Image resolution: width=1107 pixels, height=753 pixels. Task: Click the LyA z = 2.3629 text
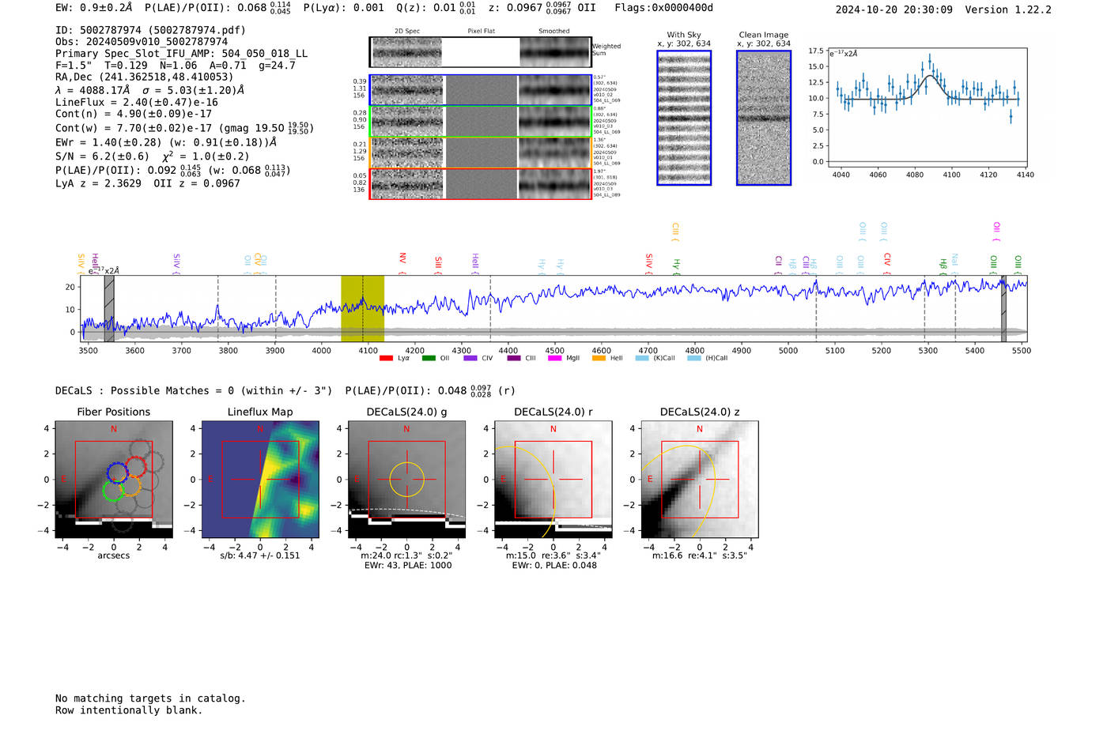coord(99,183)
